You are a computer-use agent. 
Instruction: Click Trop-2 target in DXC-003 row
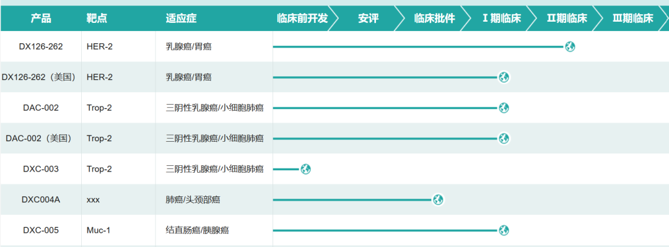[99, 170]
